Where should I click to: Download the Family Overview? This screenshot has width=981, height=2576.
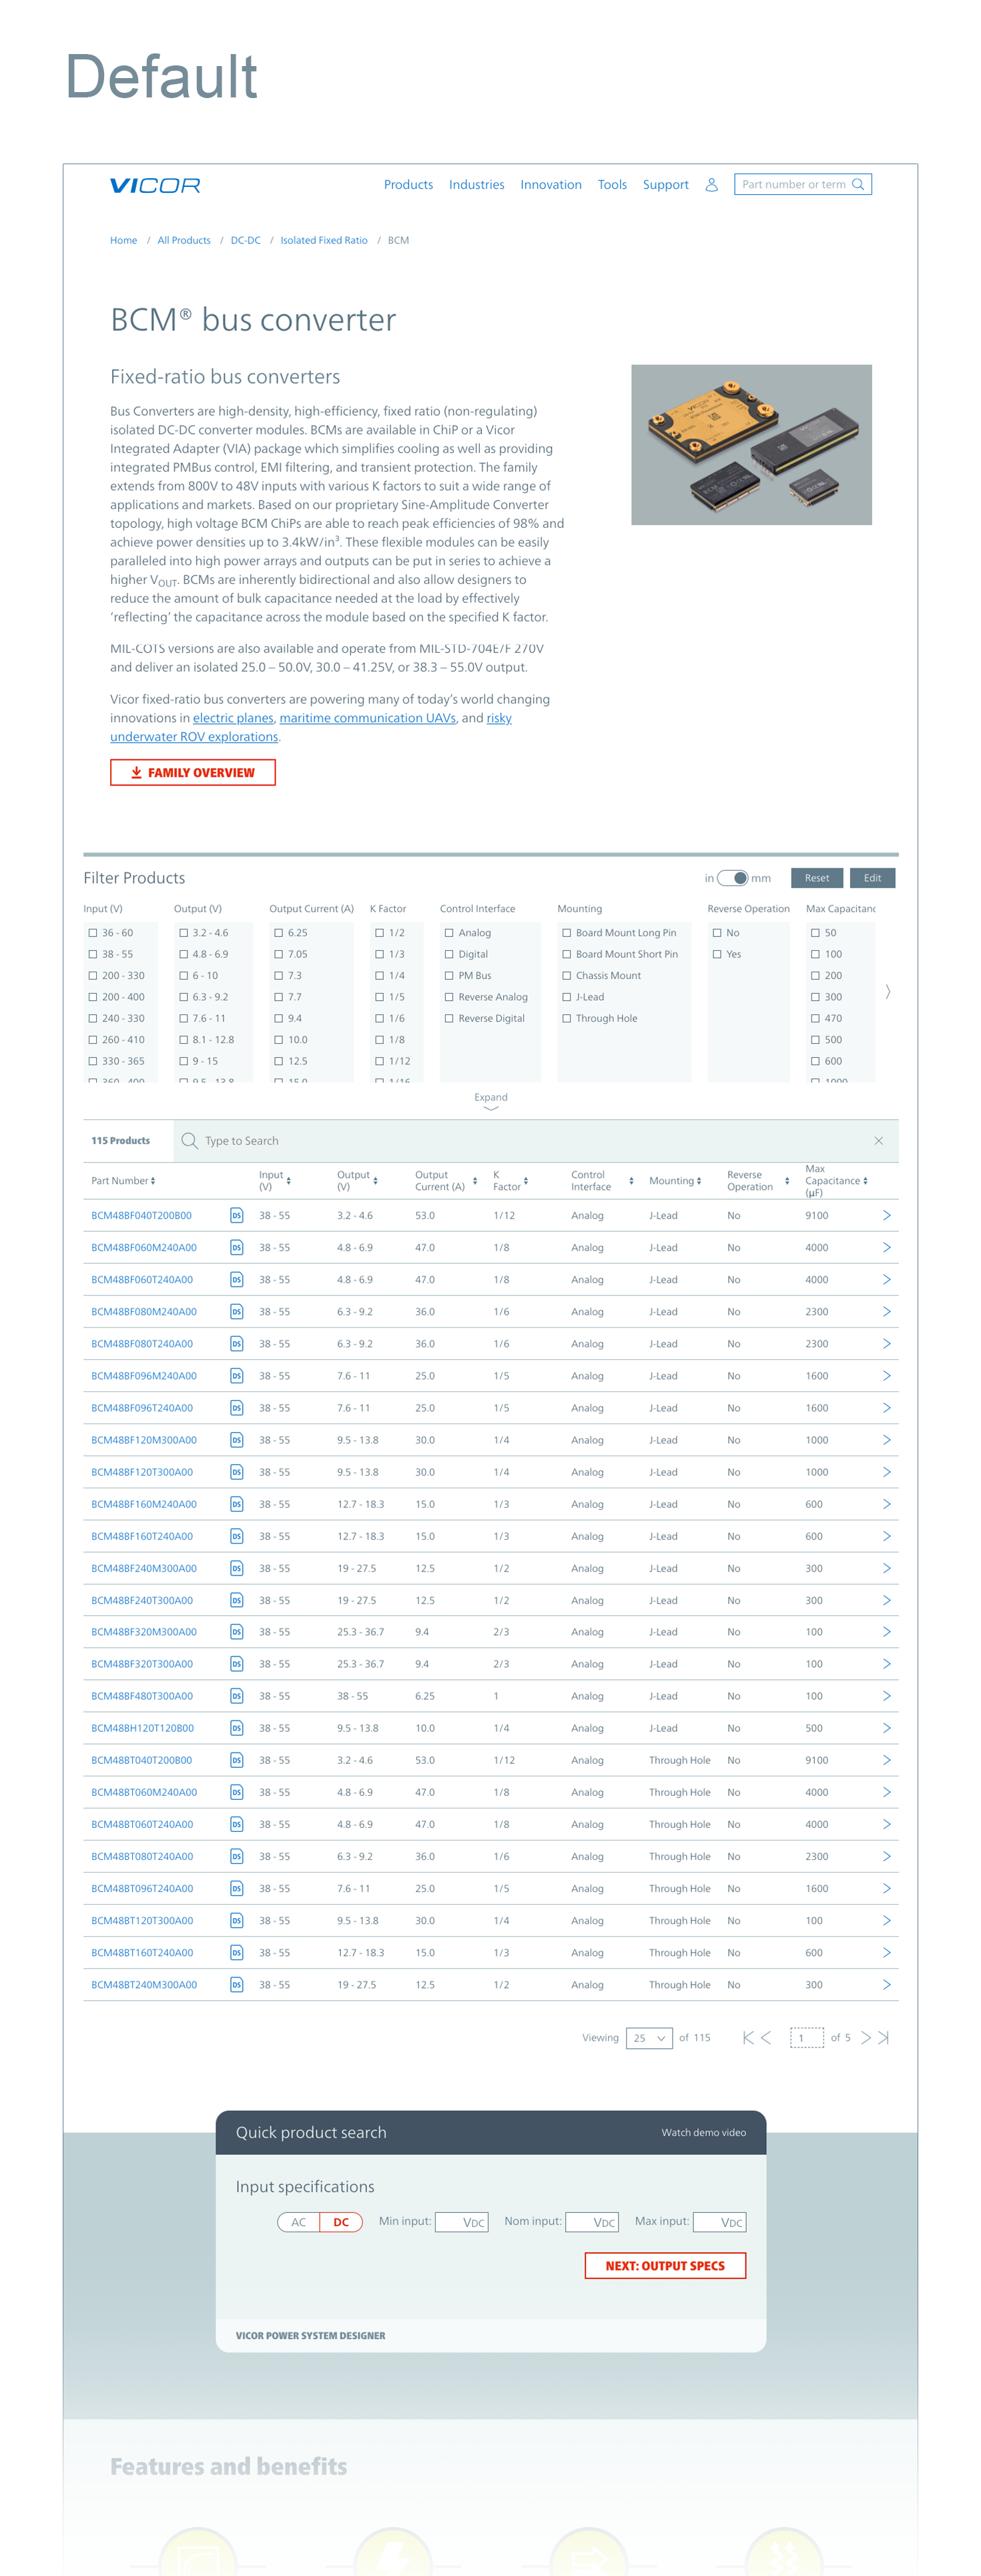[193, 772]
